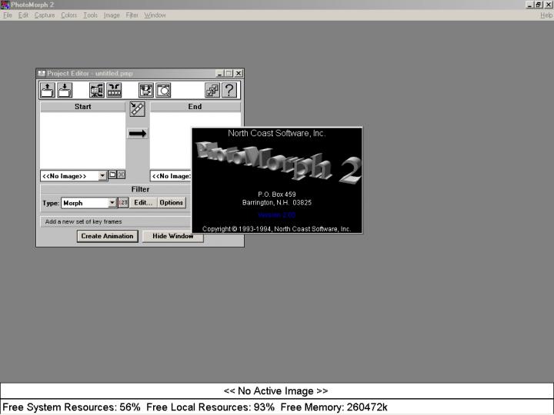The height and width of the screenshot is (415, 554).
Task: Click the open project icon with up arrow
Action: click(48, 90)
